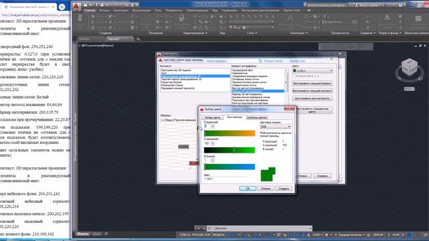
Task: Expand the Слои ribbon panel
Action: (252, 33)
